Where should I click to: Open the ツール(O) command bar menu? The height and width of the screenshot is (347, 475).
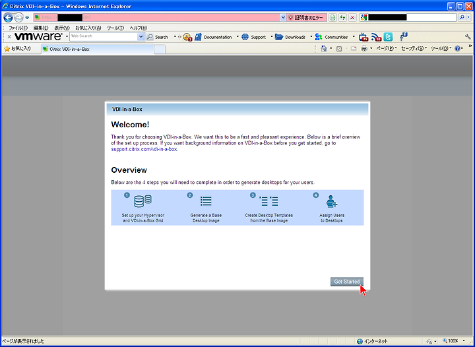[x=441, y=48]
